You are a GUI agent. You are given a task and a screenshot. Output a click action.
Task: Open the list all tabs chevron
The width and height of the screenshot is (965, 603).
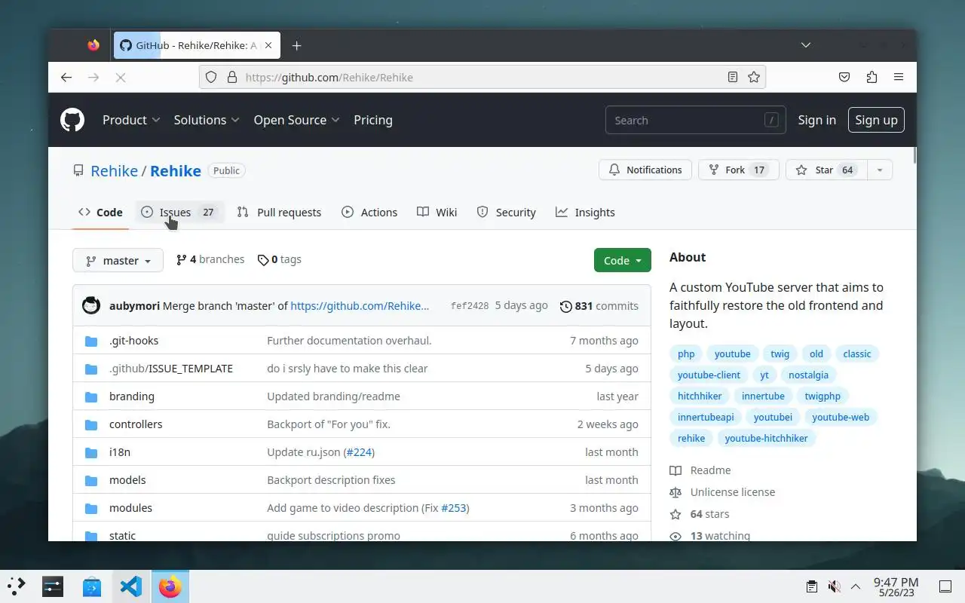(806, 45)
